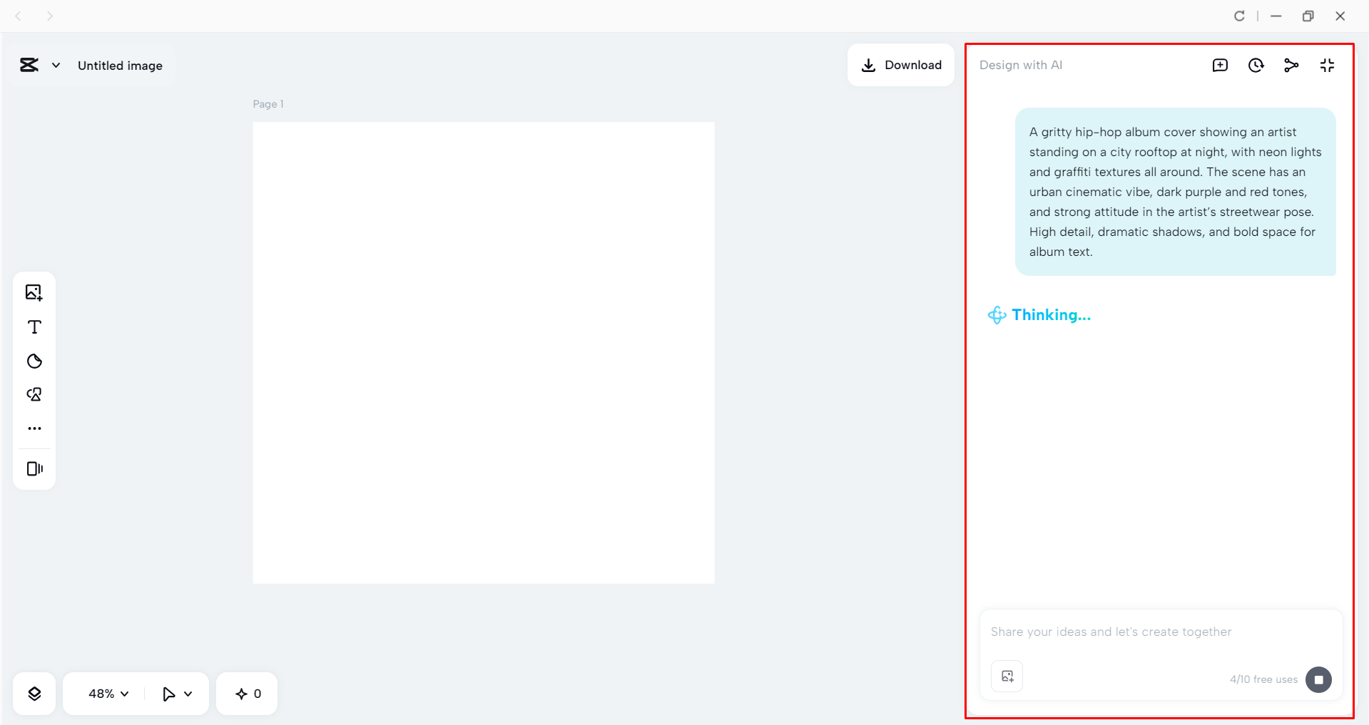Click the Download button
This screenshot has height=725, width=1369.
901,65
